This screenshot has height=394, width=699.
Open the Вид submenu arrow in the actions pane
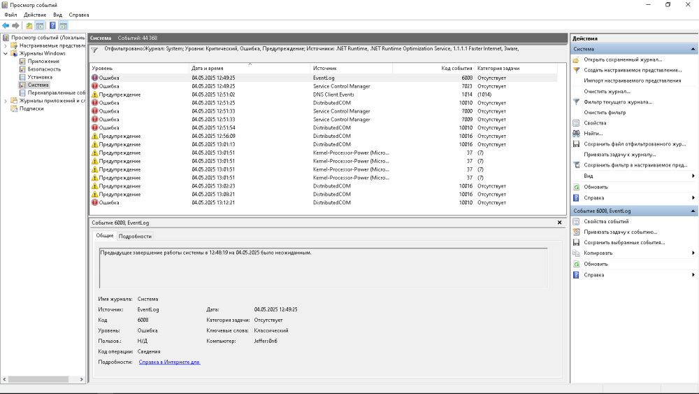coord(693,176)
